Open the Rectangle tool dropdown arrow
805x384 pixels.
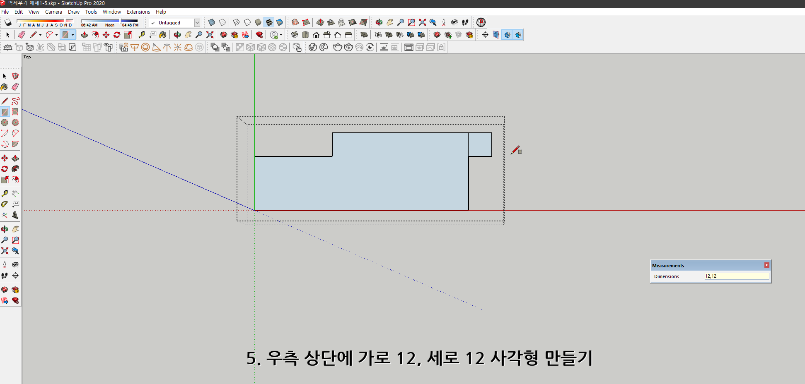click(x=73, y=35)
